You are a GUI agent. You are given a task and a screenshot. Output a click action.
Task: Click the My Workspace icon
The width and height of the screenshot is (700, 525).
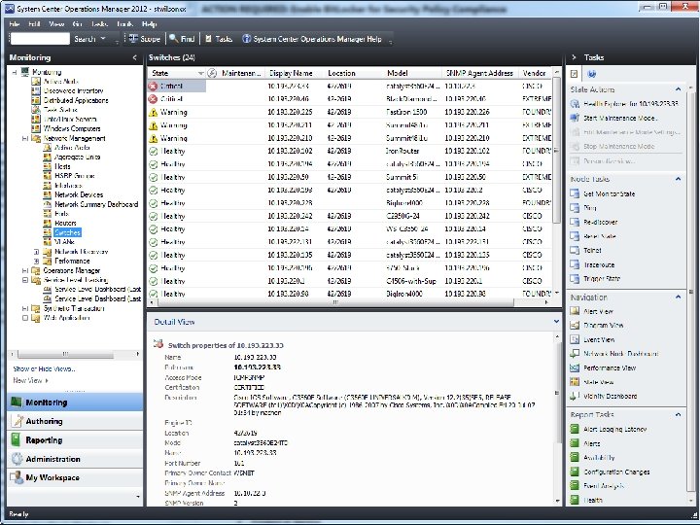point(17,477)
